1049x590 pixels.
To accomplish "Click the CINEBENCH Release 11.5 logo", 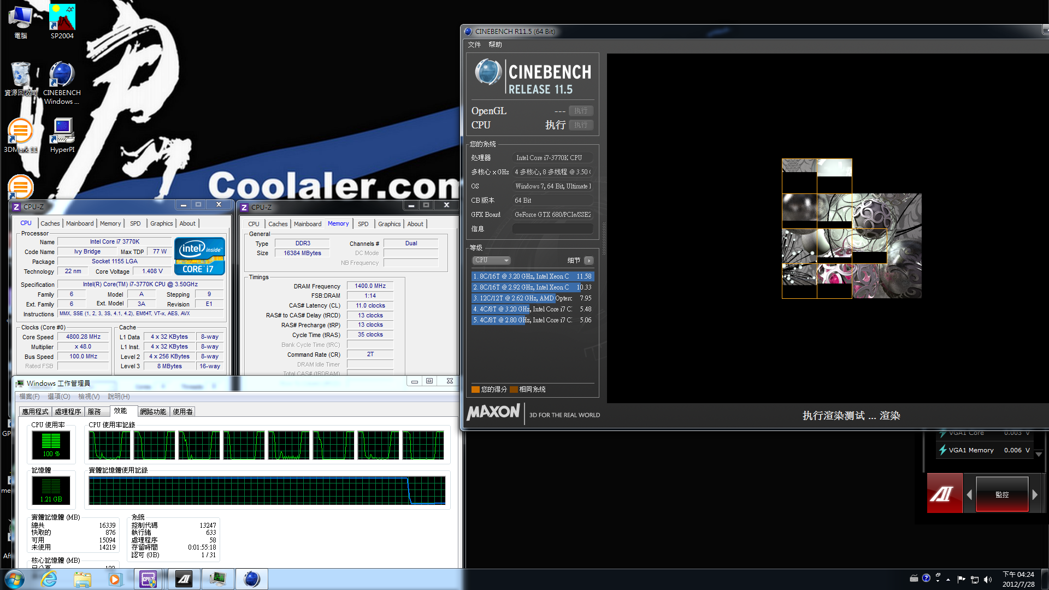I will pos(533,76).
